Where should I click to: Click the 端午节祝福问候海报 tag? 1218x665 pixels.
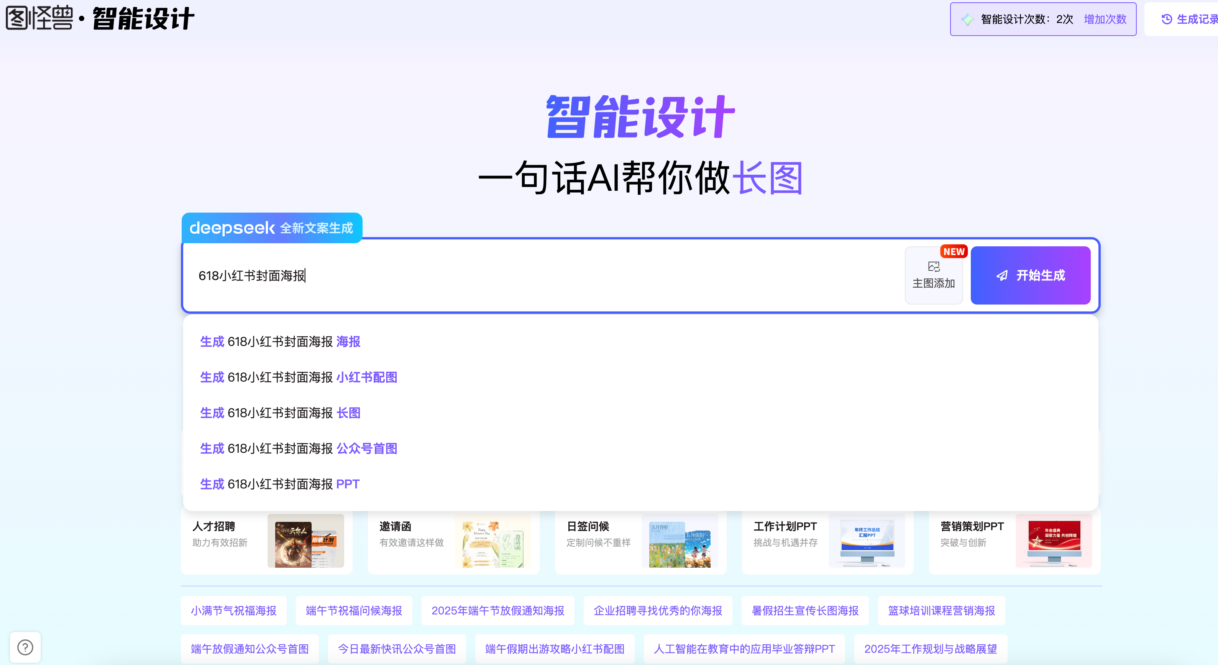[x=354, y=611]
